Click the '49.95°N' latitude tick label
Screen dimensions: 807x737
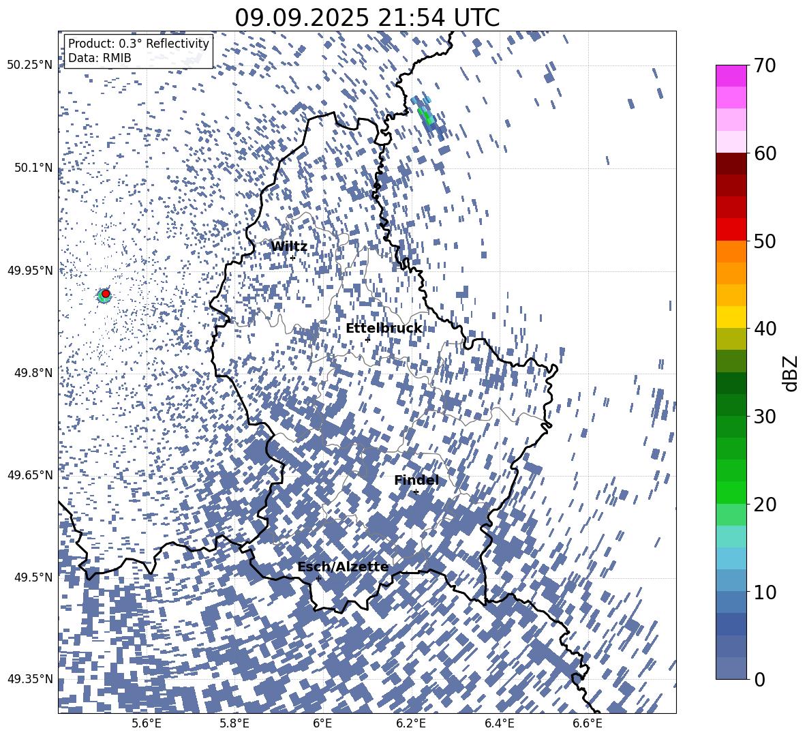click(x=30, y=271)
